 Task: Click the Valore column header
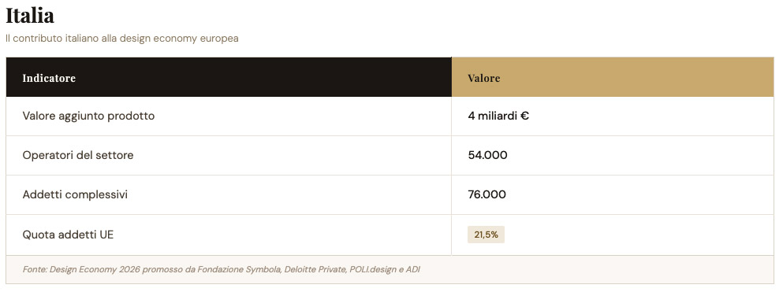(484, 78)
